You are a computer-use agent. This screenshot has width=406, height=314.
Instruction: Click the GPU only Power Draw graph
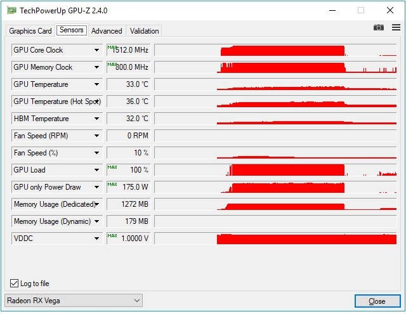275,187
